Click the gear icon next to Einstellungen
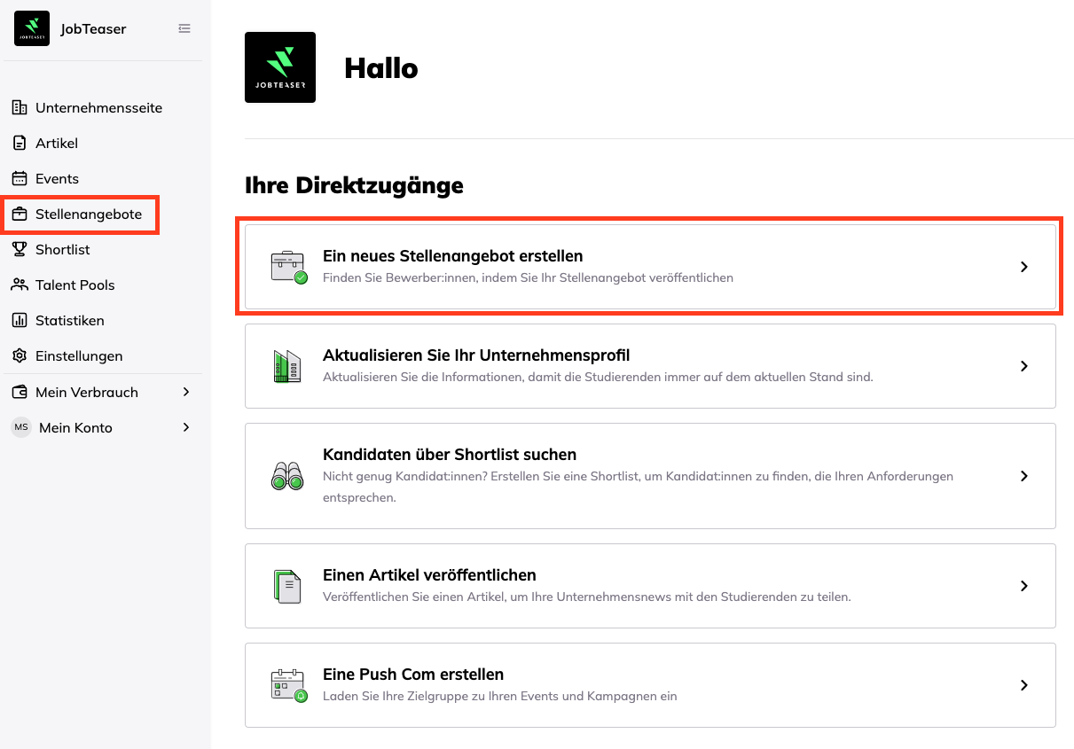Viewport: 1074px width, 749px height. pyautogui.click(x=20, y=355)
